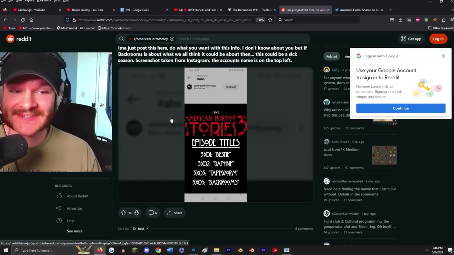Click the Adblock Plus extension icon
454x255 pixels.
coord(417,20)
